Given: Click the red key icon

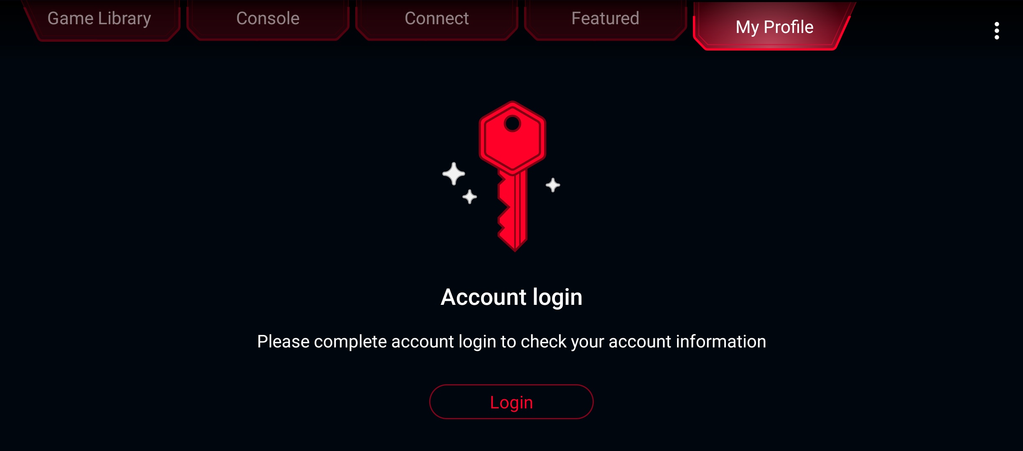Looking at the screenshot, I should coord(513,176).
